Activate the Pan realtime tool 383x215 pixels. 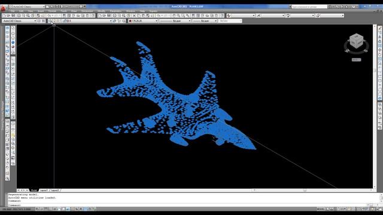click(x=174, y=16)
